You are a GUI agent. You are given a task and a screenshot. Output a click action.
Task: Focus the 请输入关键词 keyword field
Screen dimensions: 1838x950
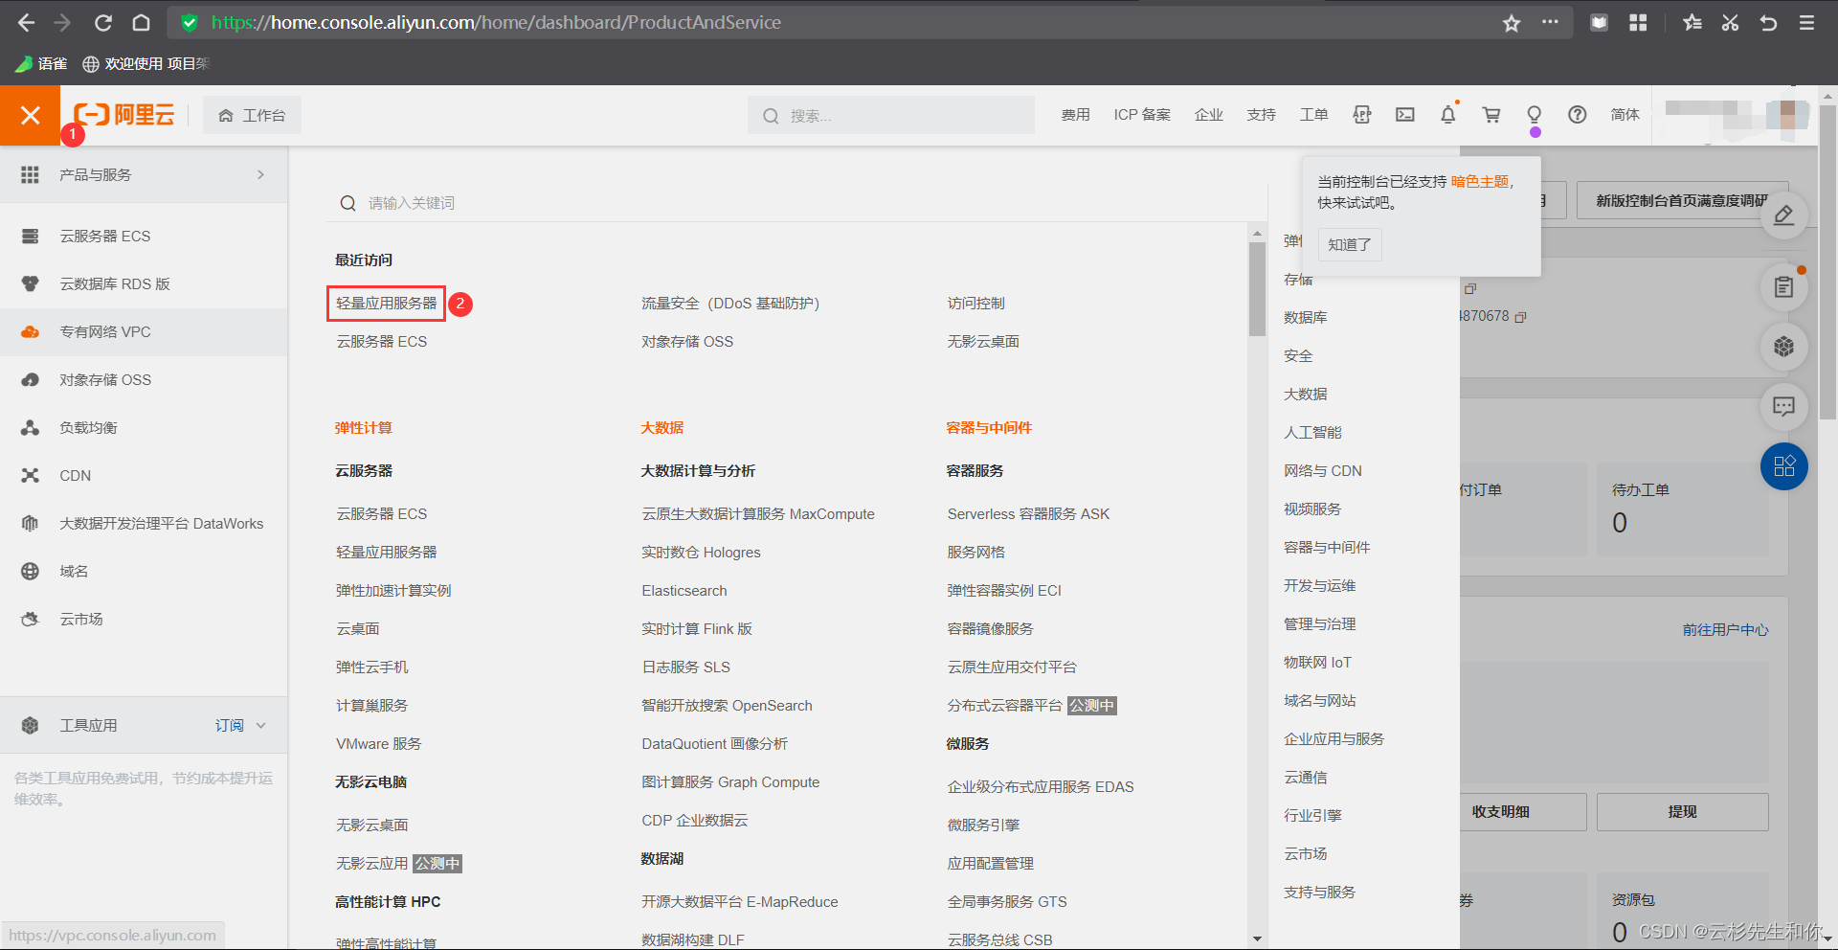[795, 203]
